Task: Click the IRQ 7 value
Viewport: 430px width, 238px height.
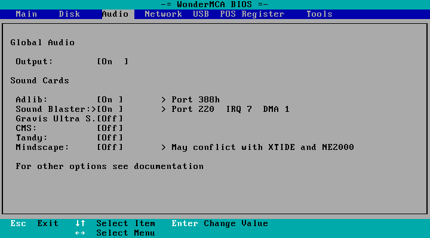Action: click(239, 109)
